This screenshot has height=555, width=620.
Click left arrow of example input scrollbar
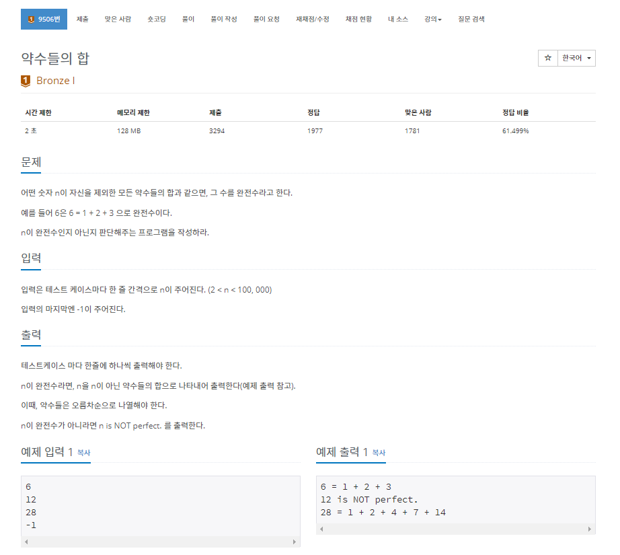point(26,542)
